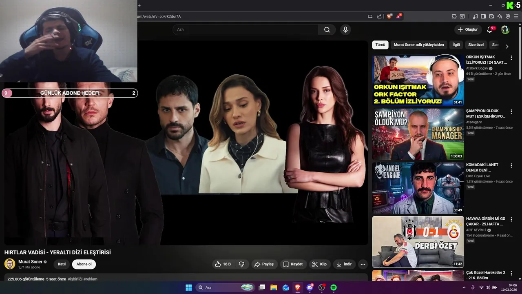
Task: Click the Katıl join button
Action: pos(62,264)
